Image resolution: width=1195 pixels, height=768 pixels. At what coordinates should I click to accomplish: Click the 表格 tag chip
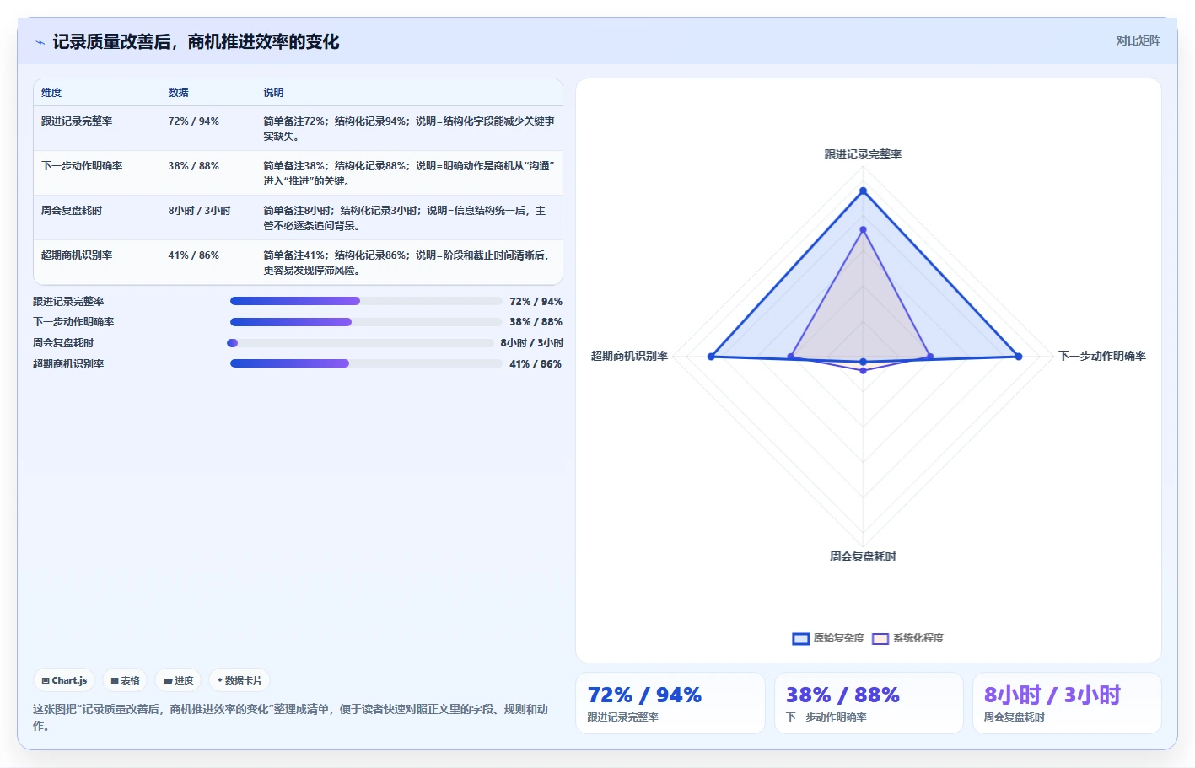(x=125, y=680)
